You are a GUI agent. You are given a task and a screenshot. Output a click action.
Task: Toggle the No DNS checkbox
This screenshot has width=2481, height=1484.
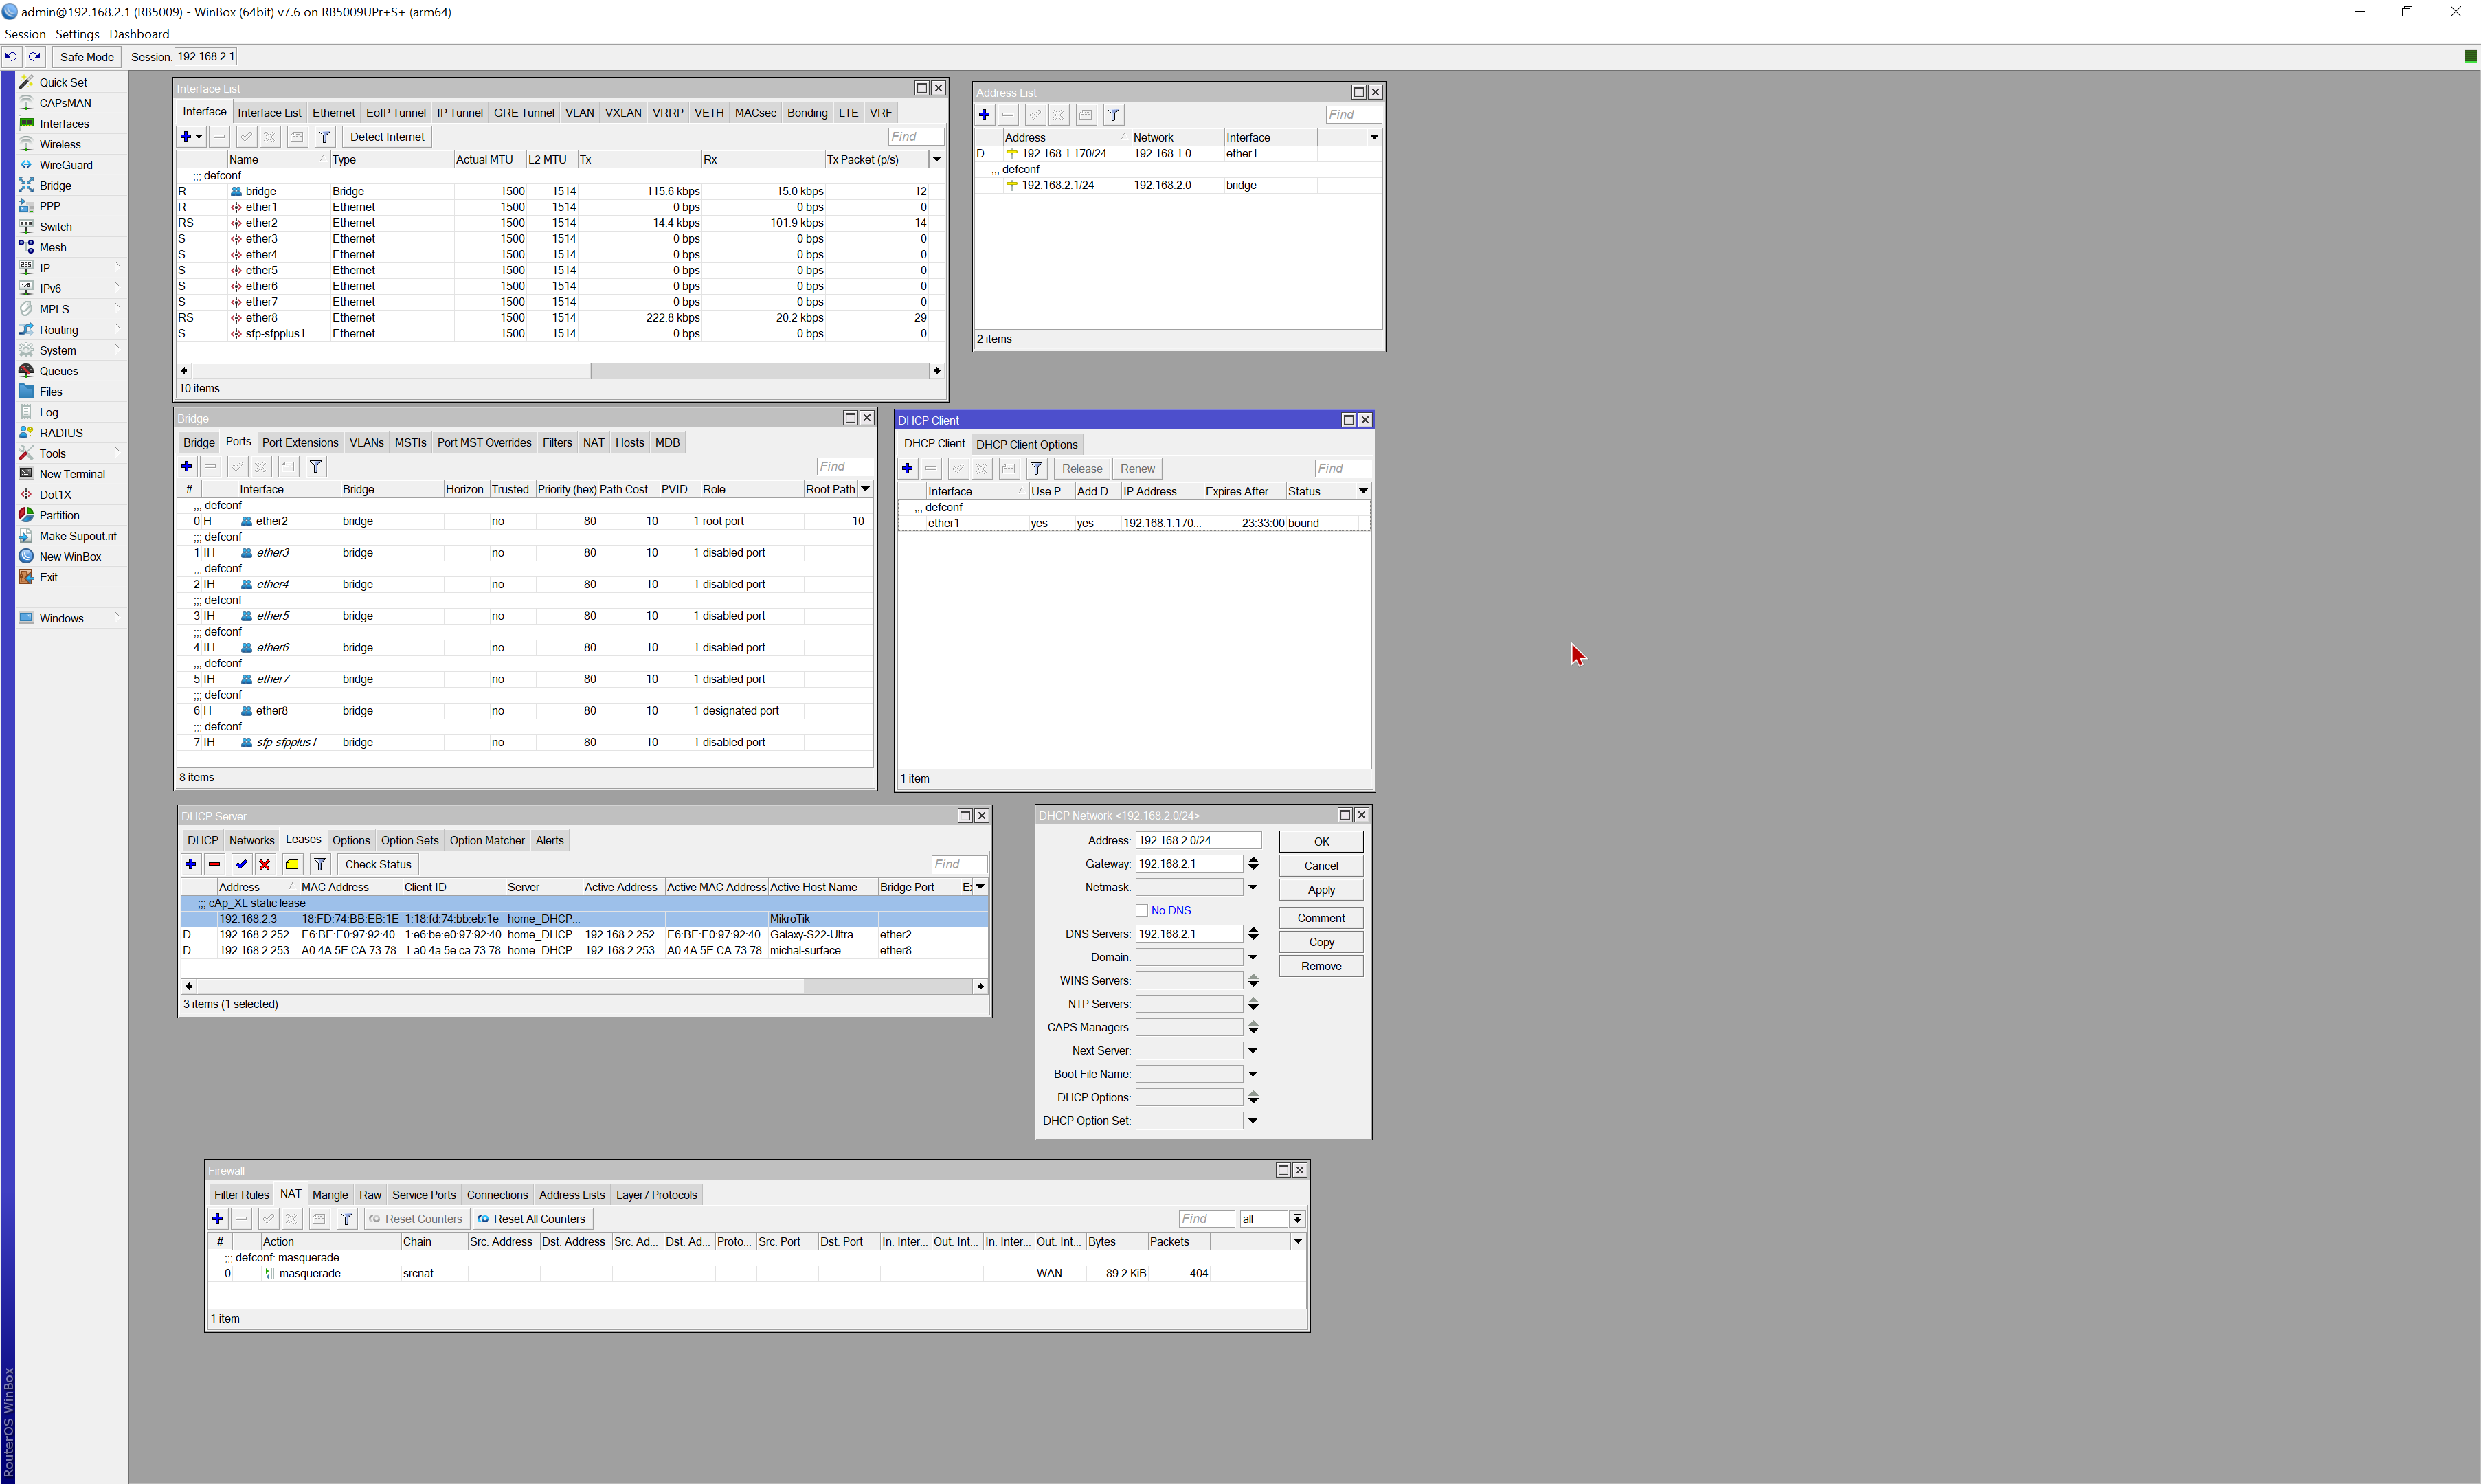[1142, 910]
